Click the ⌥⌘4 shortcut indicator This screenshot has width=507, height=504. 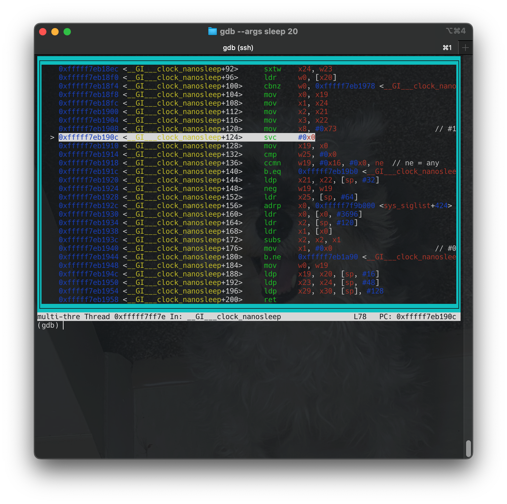click(x=456, y=31)
